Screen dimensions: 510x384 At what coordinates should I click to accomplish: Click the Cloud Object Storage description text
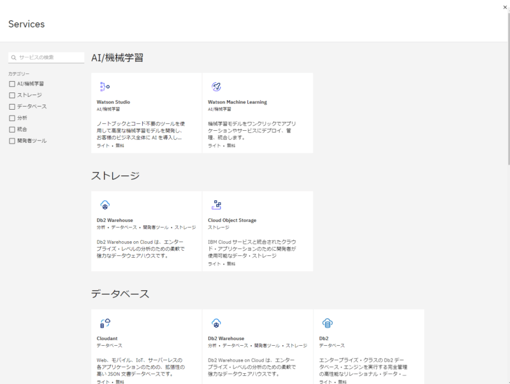252,249
